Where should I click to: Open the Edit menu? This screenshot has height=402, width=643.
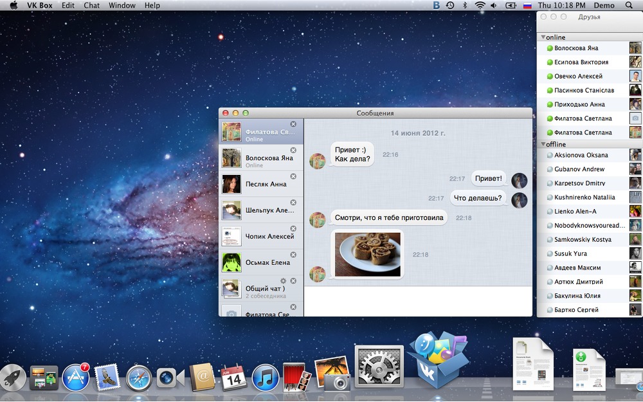(68, 5)
